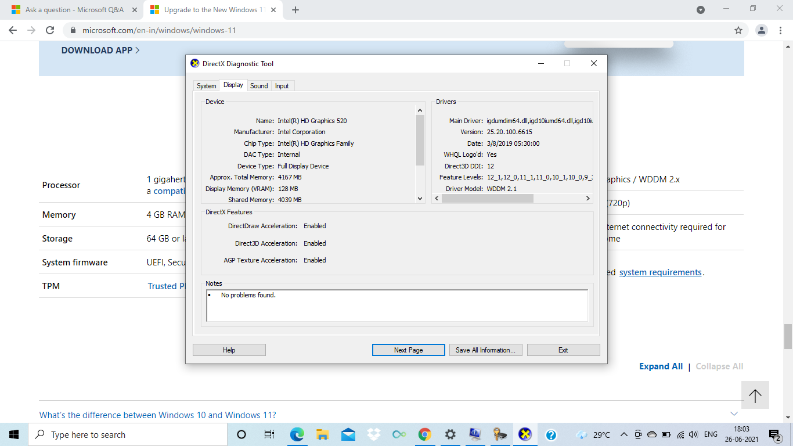This screenshot has height=446, width=793.
Task: Click the address bar URL field
Action: tap(405, 30)
